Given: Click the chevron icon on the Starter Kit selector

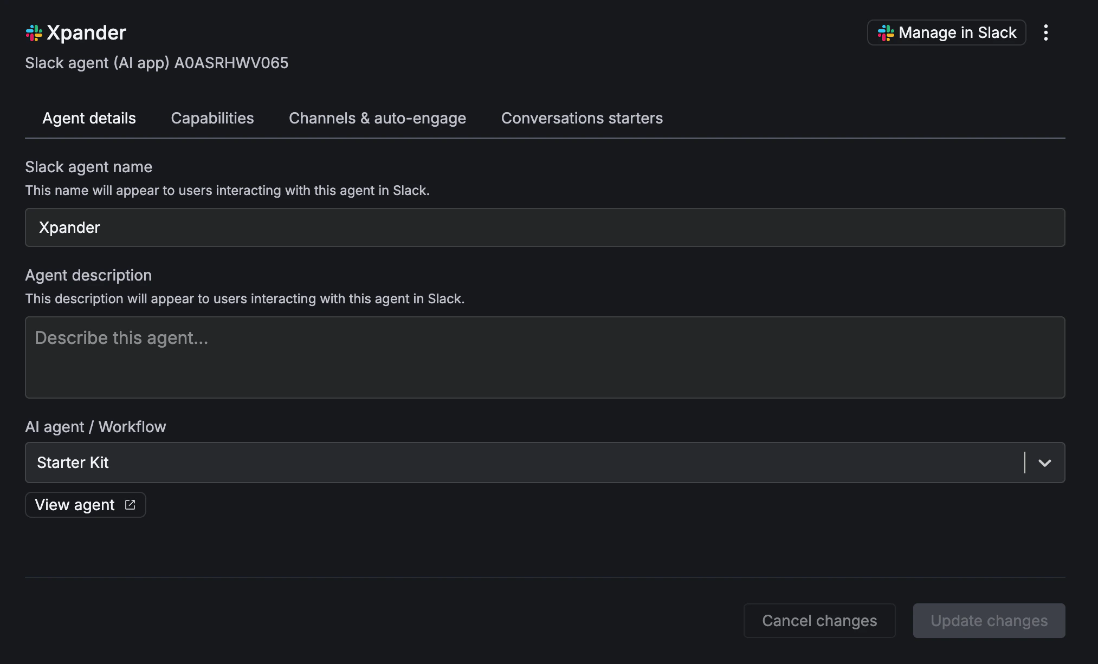Looking at the screenshot, I should pyautogui.click(x=1044, y=463).
